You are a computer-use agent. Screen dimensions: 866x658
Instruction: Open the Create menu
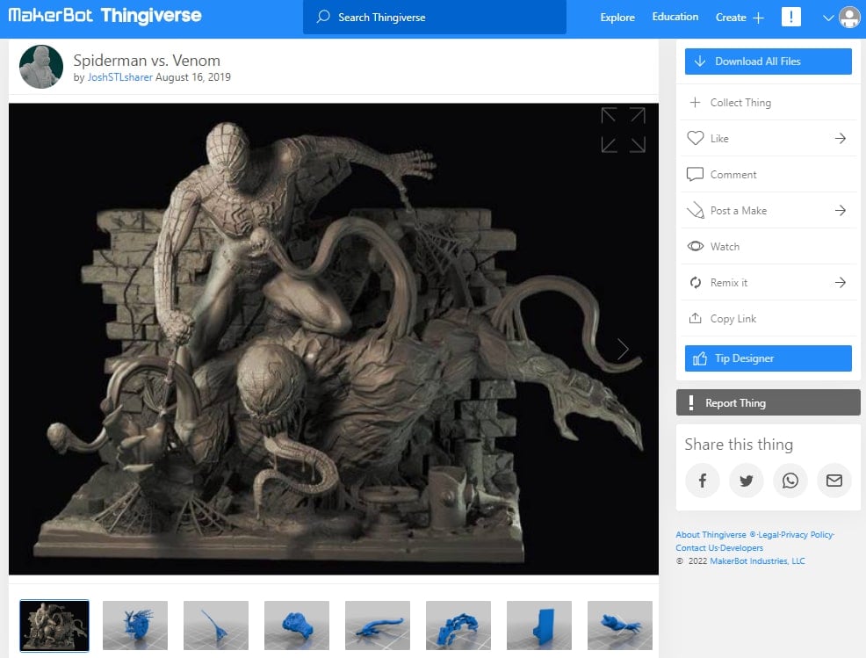point(731,17)
